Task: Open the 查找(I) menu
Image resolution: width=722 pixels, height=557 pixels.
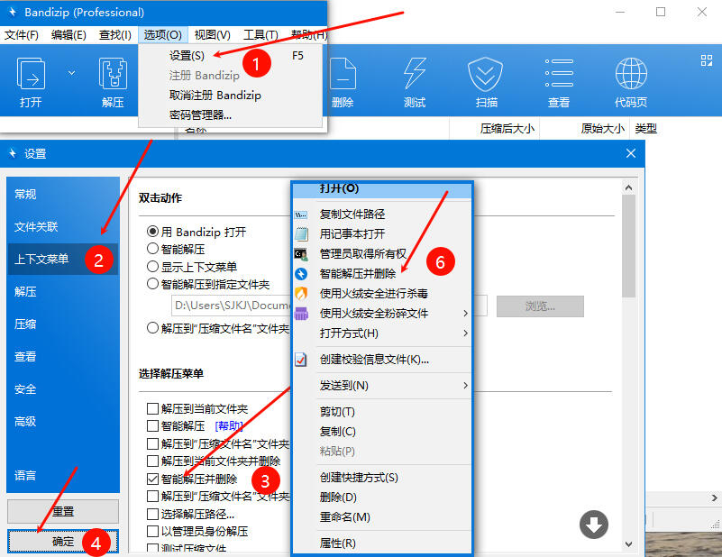Action: (x=115, y=34)
